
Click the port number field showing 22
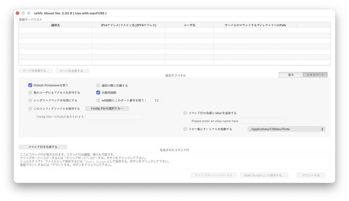coord(156,100)
